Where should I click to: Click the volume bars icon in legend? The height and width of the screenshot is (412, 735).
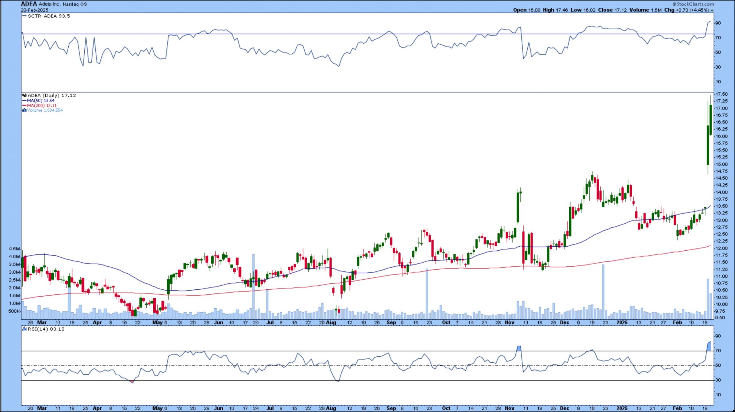[x=24, y=110]
